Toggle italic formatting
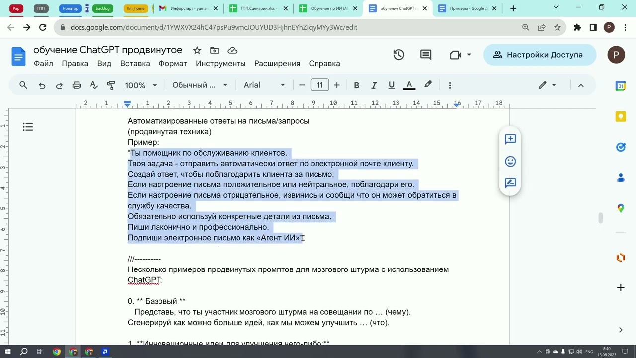This screenshot has width=636, height=358. coord(374,85)
